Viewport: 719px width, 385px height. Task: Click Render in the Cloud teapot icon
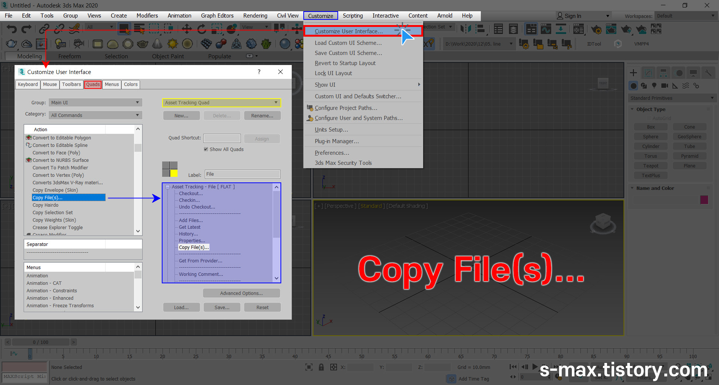[x=641, y=29]
